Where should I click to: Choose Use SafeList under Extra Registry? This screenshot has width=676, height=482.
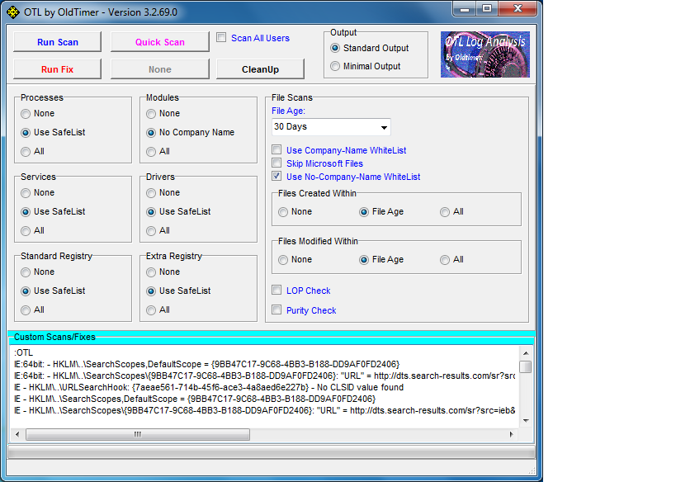(x=151, y=291)
